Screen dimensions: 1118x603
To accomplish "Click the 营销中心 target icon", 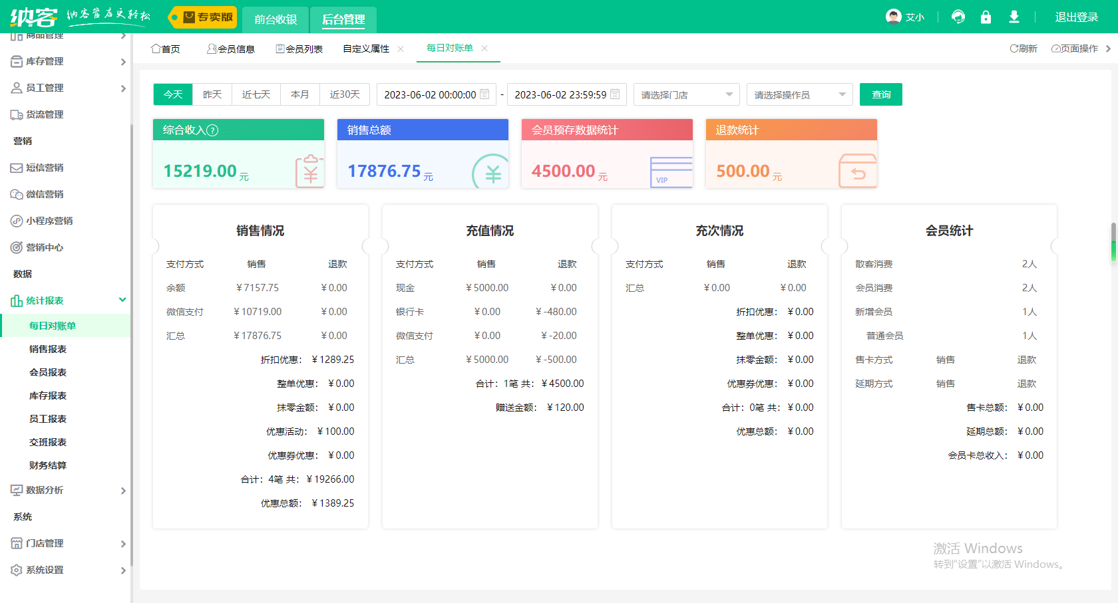I will click(x=17, y=247).
